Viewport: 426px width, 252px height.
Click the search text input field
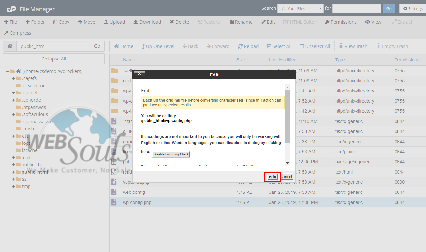tap(357, 8)
